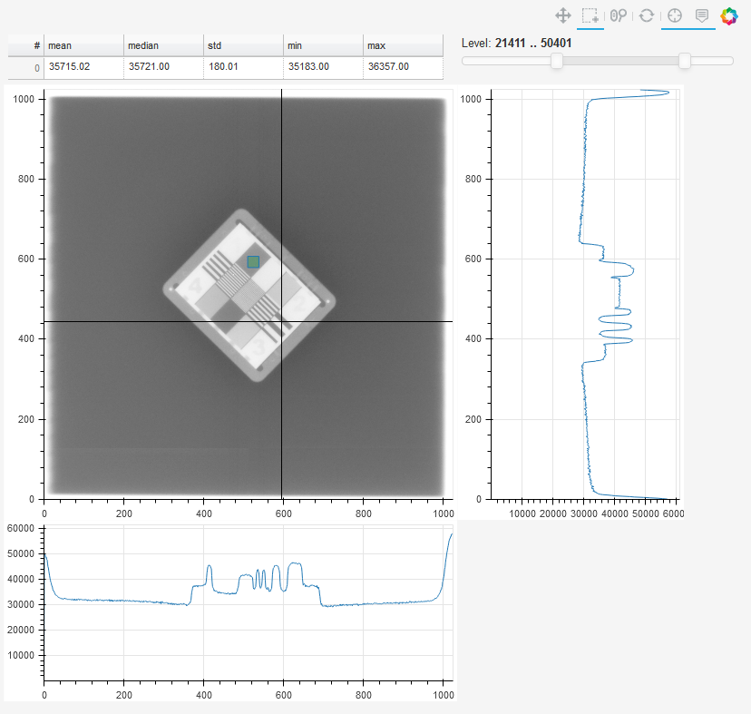This screenshot has height=714, width=751.
Task: Click the mean value 35715.02 cell
Action: coord(83,67)
